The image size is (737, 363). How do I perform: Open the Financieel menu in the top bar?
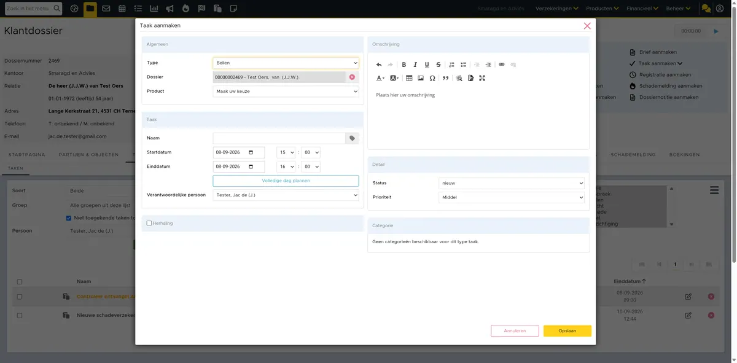pos(642,9)
